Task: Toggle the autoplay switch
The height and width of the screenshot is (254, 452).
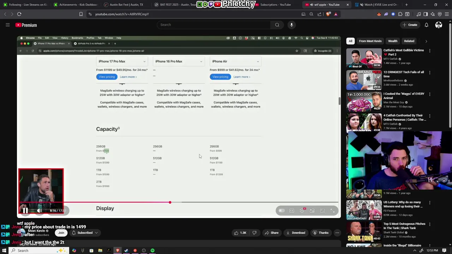Action: [281, 211]
